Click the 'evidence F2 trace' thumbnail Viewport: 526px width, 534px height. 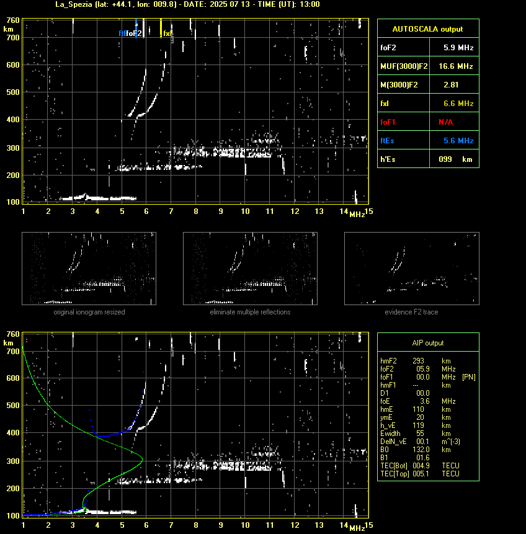(411, 269)
